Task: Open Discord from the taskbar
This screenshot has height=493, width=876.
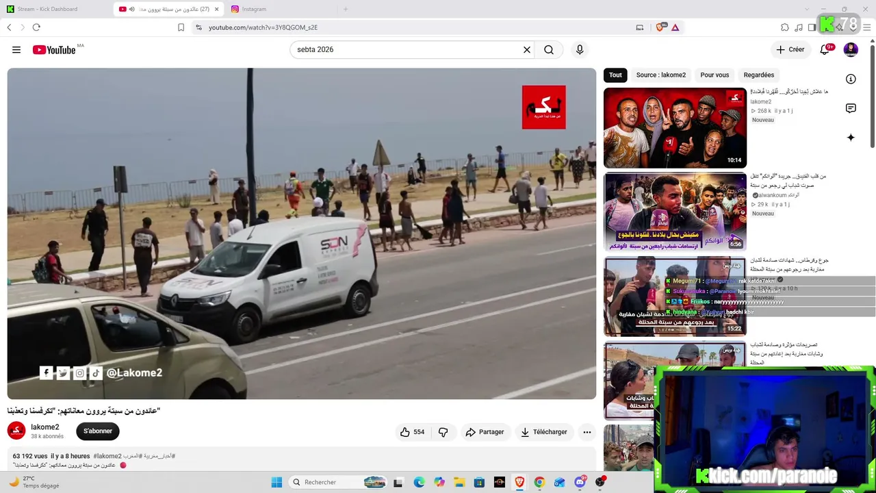Action: 580,482
